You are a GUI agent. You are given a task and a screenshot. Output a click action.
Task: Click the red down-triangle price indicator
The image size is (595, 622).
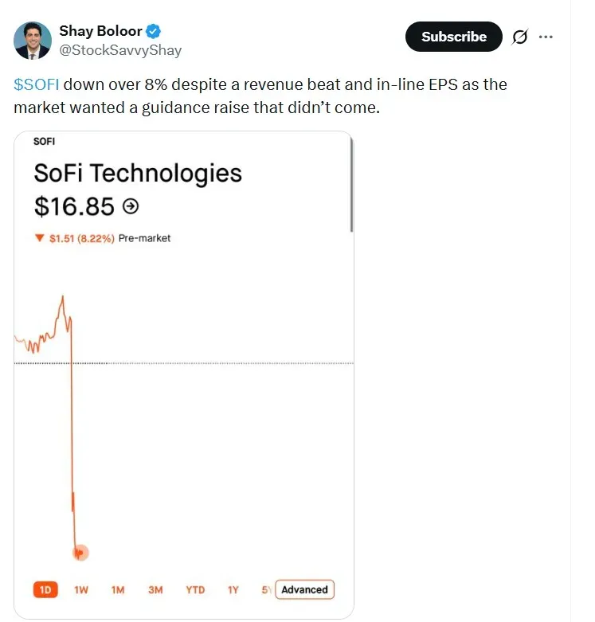(38, 238)
